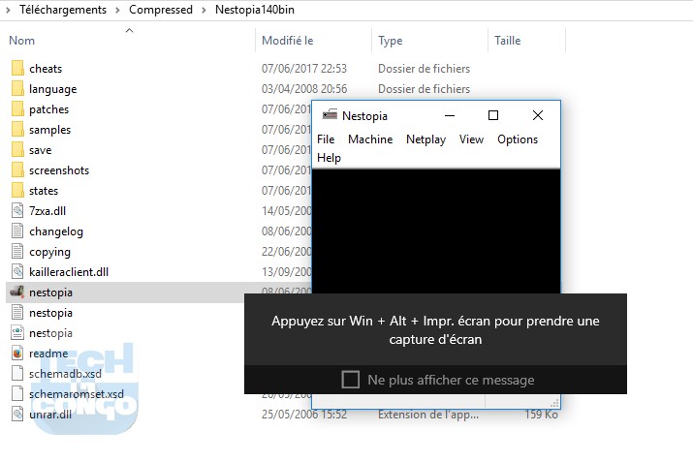Select the 'cheats' folder name text
The width and height of the screenshot is (693, 462).
[46, 69]
